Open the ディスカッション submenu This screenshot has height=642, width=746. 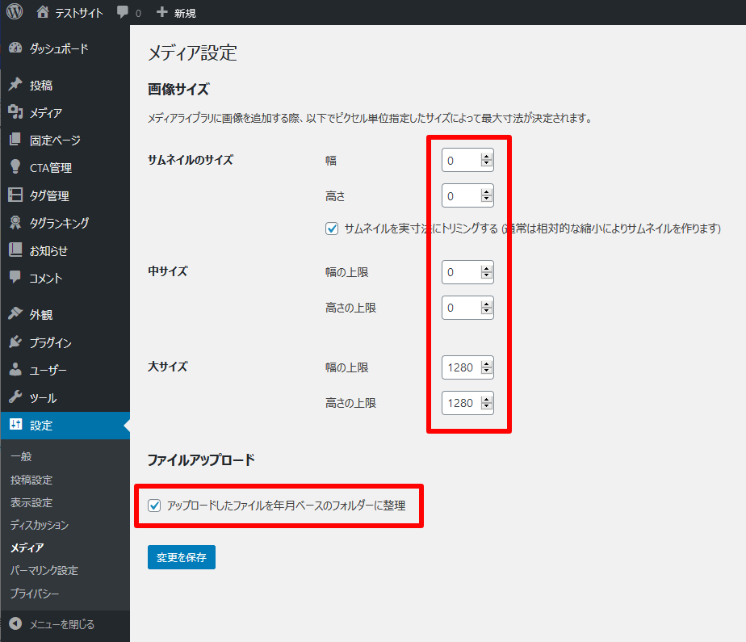pos(40,525)
